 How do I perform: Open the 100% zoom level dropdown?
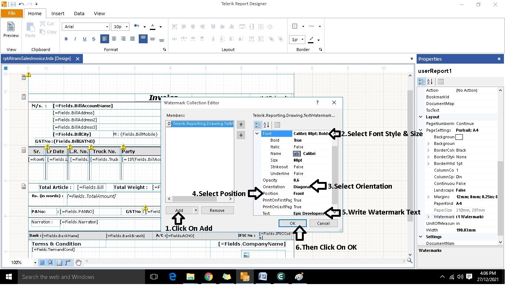(x=36, y=263)
